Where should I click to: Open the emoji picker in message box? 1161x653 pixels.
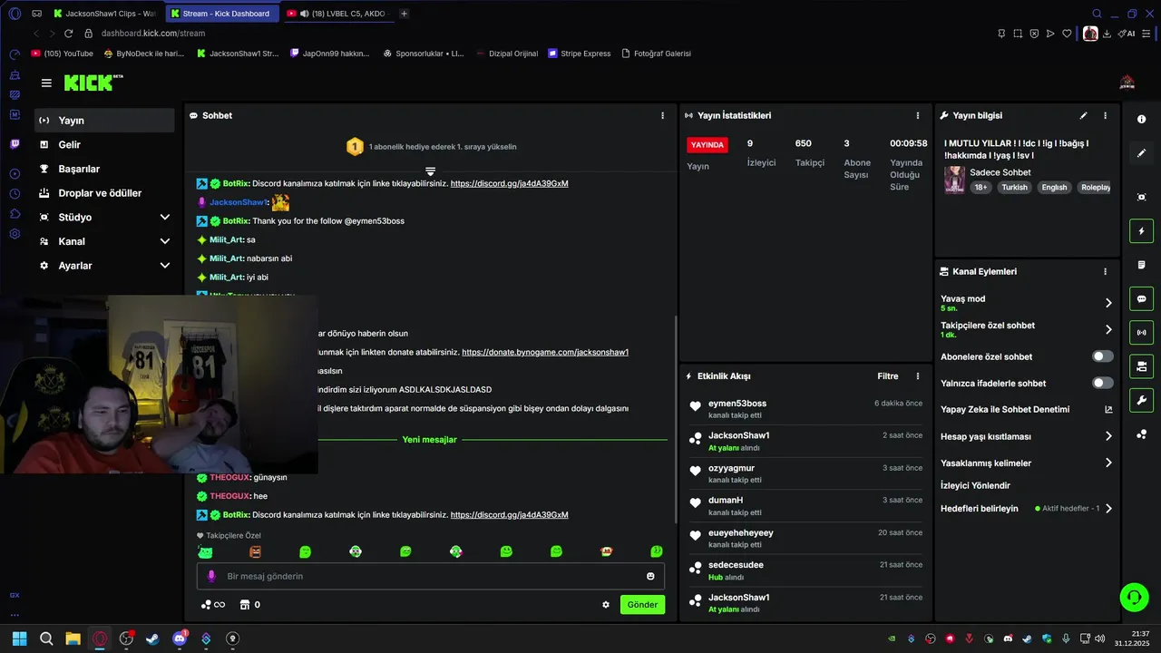(x=650, y=576)
